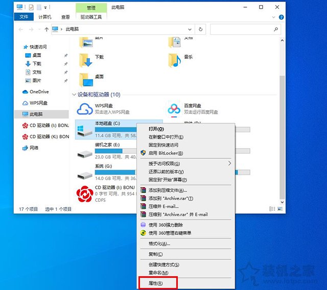327x290 pixels.
Task: Select the 装机之家 (E:) drive icon
Action: point(85,154)
